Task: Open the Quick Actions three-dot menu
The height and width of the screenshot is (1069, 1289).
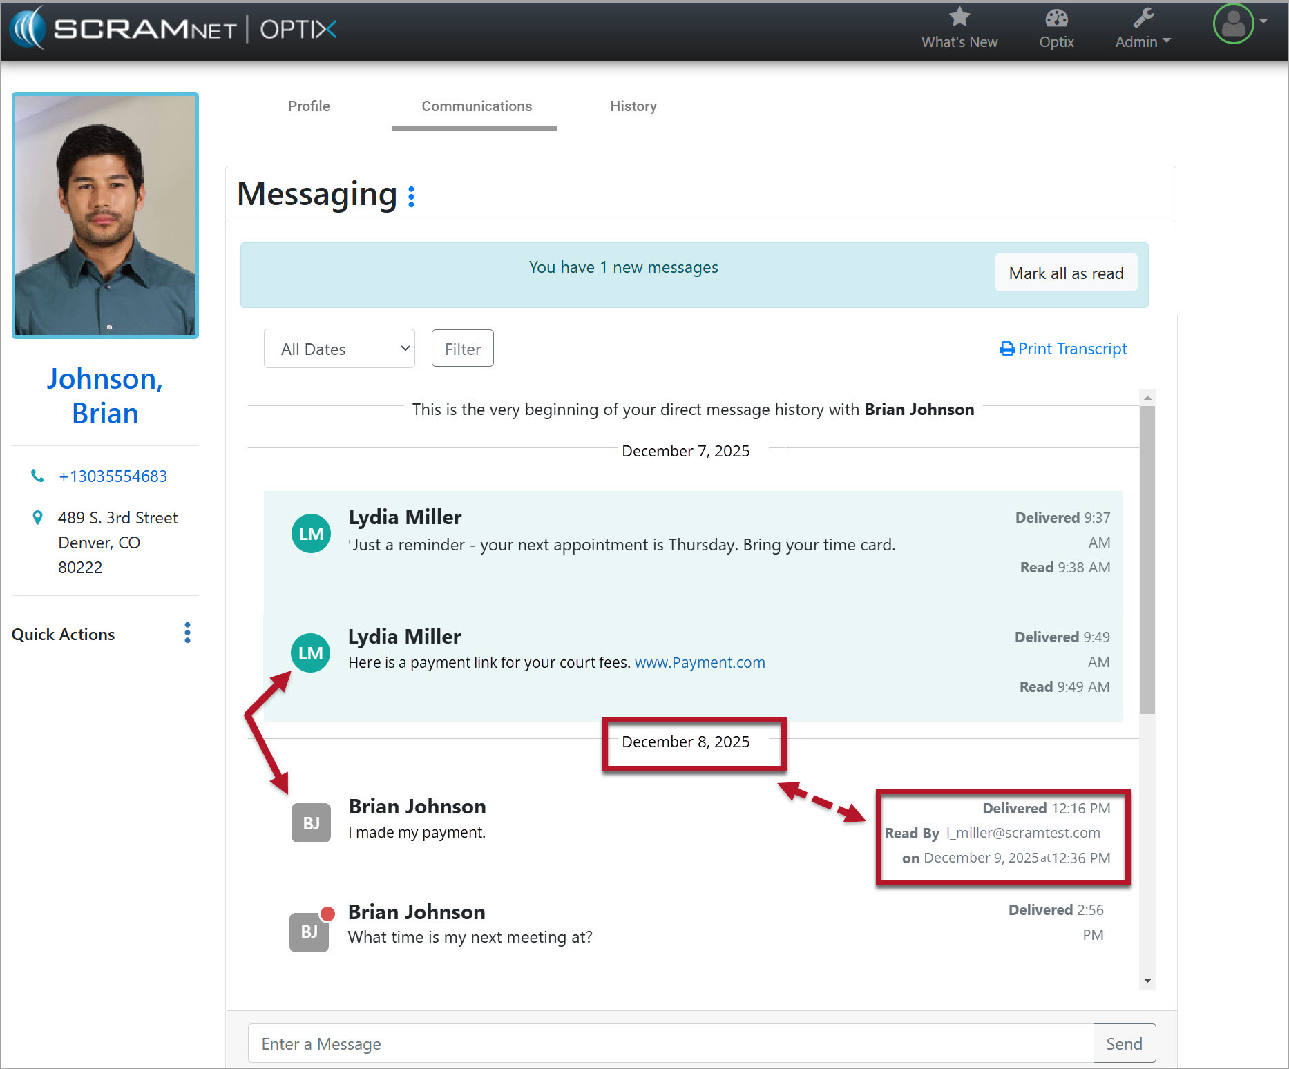Action: pos(187,633)
